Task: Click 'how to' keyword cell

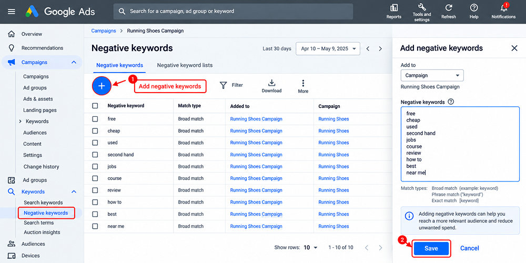Action: click(x=114, y=203)
